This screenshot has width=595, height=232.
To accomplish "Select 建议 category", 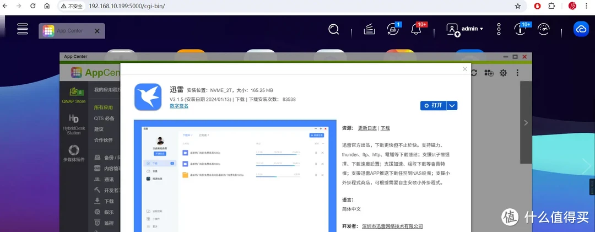I will [x=99, y=129].
